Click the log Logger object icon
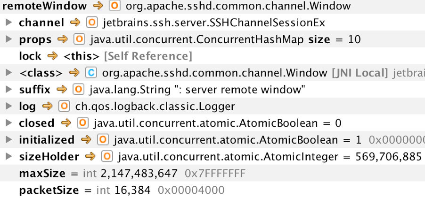The image size is (425, 198). click(64, 107)
